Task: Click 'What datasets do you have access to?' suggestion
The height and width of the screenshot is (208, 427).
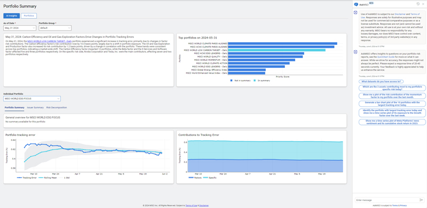Action: (x=381, y=82)
